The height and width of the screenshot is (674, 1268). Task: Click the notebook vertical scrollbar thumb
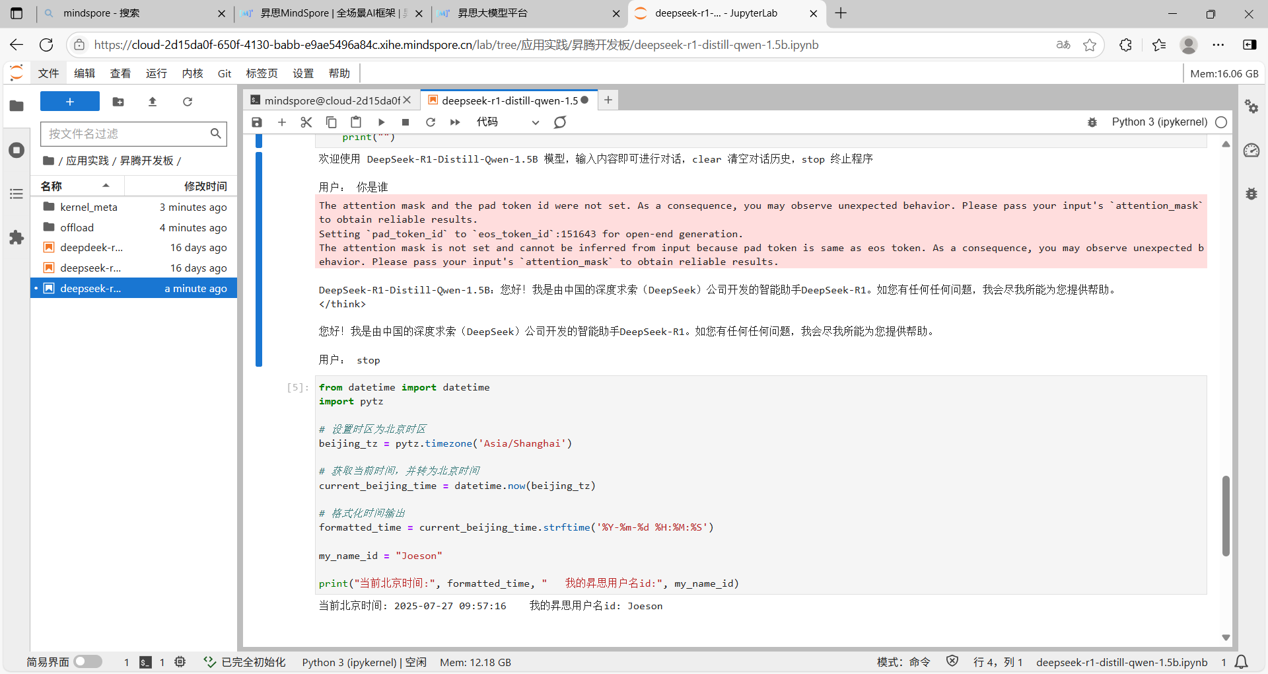tap(1226, 515)
